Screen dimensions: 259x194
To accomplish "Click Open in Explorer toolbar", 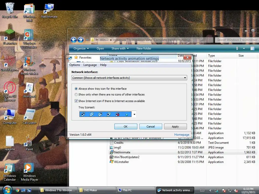I will pos(100,48).
